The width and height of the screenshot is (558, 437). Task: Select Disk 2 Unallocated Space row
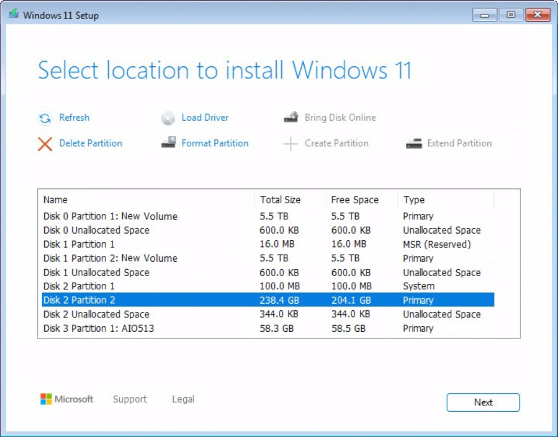click(x=268, y=314)
